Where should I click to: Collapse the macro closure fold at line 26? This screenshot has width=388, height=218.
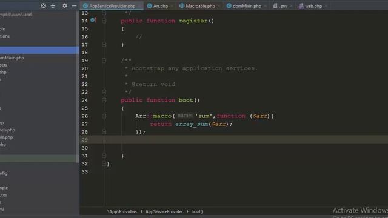click(x=104, y=116)
